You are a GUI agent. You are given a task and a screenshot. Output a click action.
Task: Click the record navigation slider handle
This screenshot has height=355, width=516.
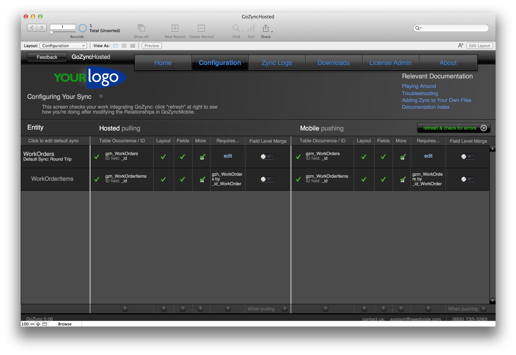tap(51, 33)
